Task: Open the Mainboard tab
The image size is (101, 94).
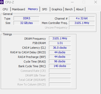Action: 18,9
